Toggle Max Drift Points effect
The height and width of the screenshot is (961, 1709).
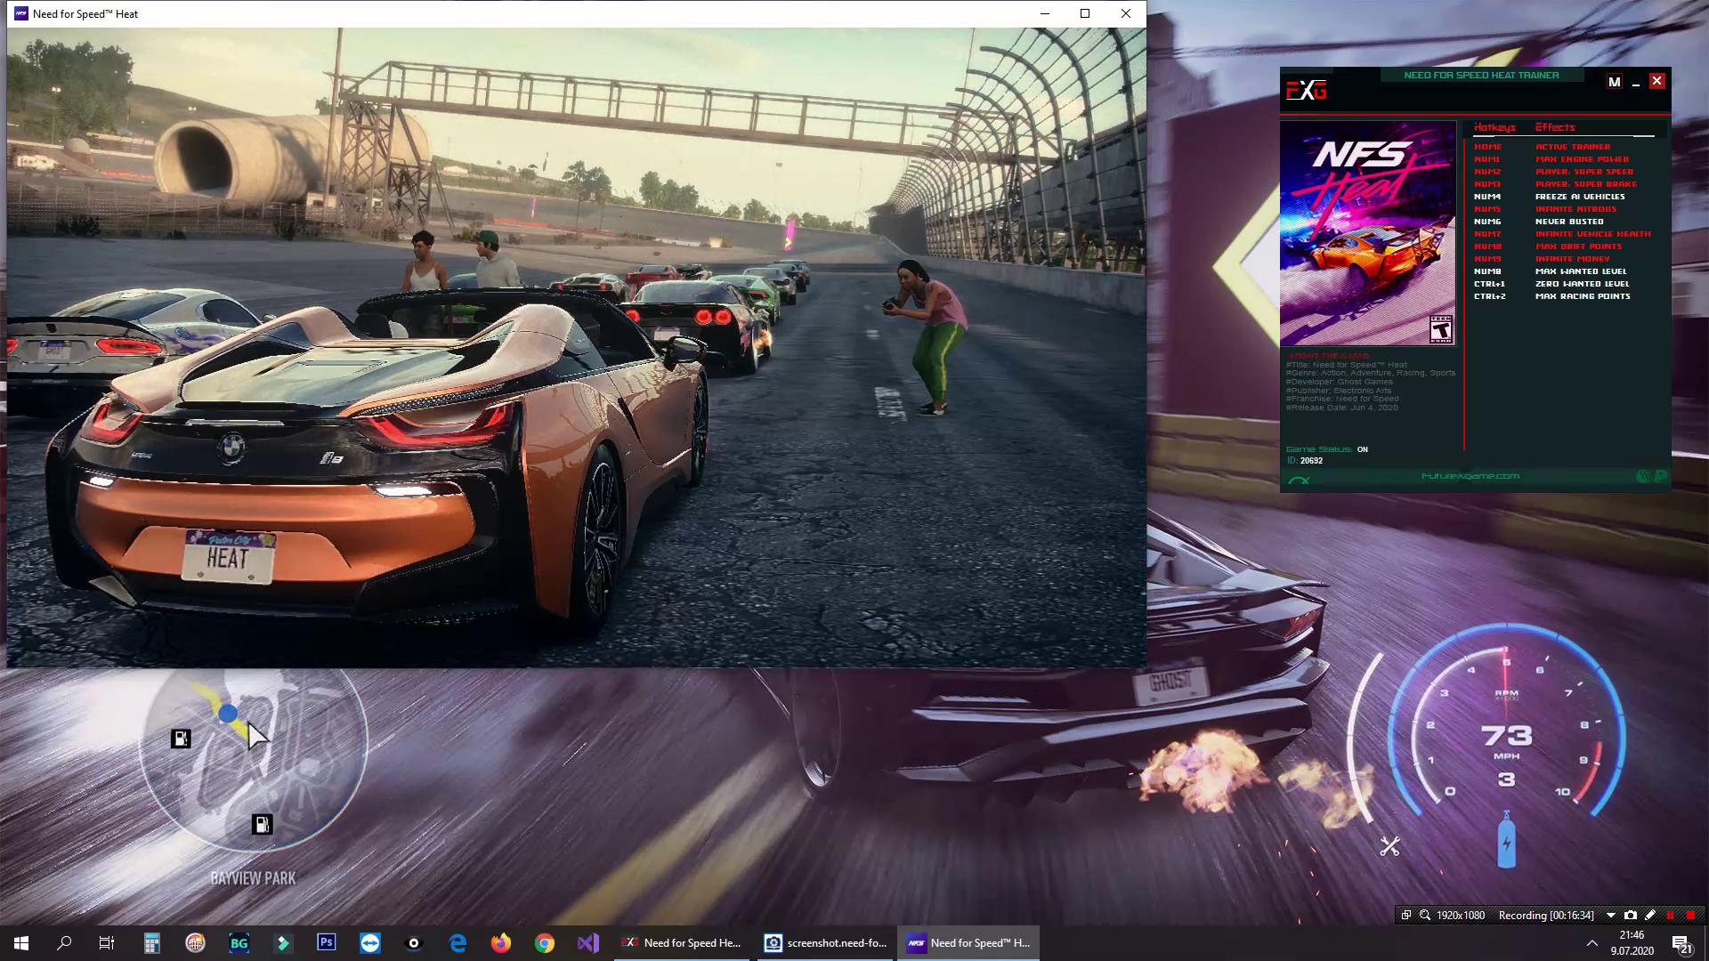point(1578,246)
